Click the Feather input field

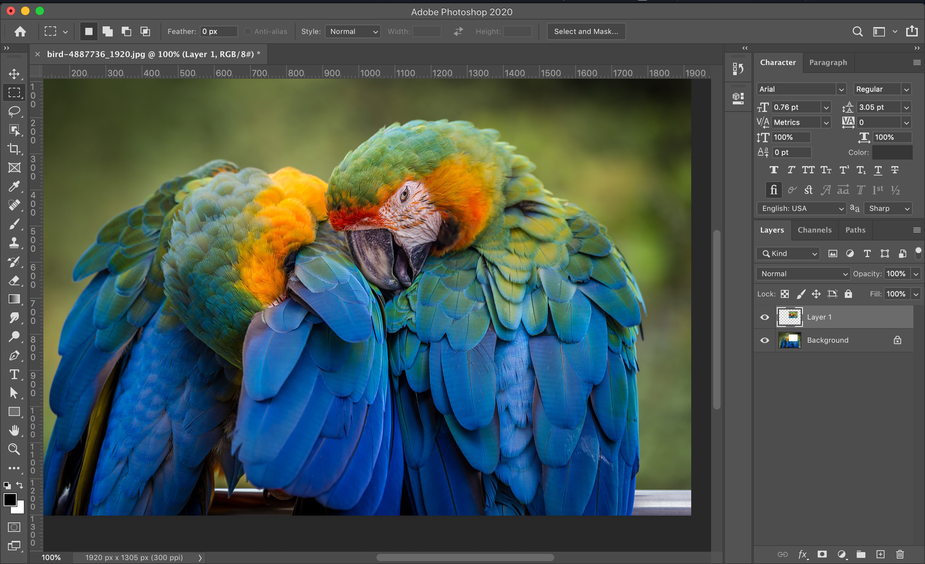219,31
